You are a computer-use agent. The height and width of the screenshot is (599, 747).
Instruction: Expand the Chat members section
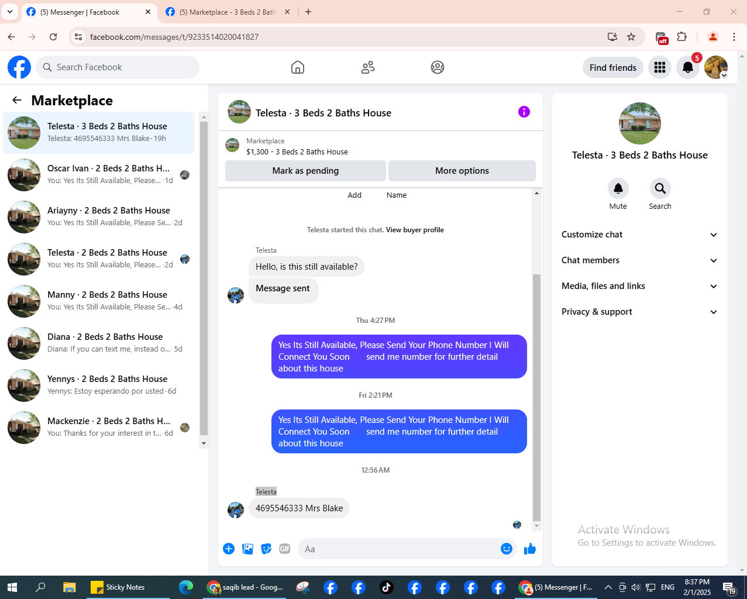[x=639, y=260]
